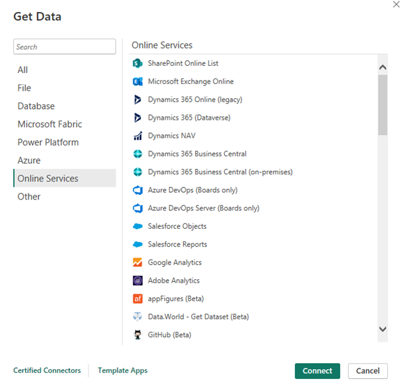Click the Salesforce Objects cloud icon
Image resolution: width=400 pixels, height=391 pixels.
coord(138,226)
